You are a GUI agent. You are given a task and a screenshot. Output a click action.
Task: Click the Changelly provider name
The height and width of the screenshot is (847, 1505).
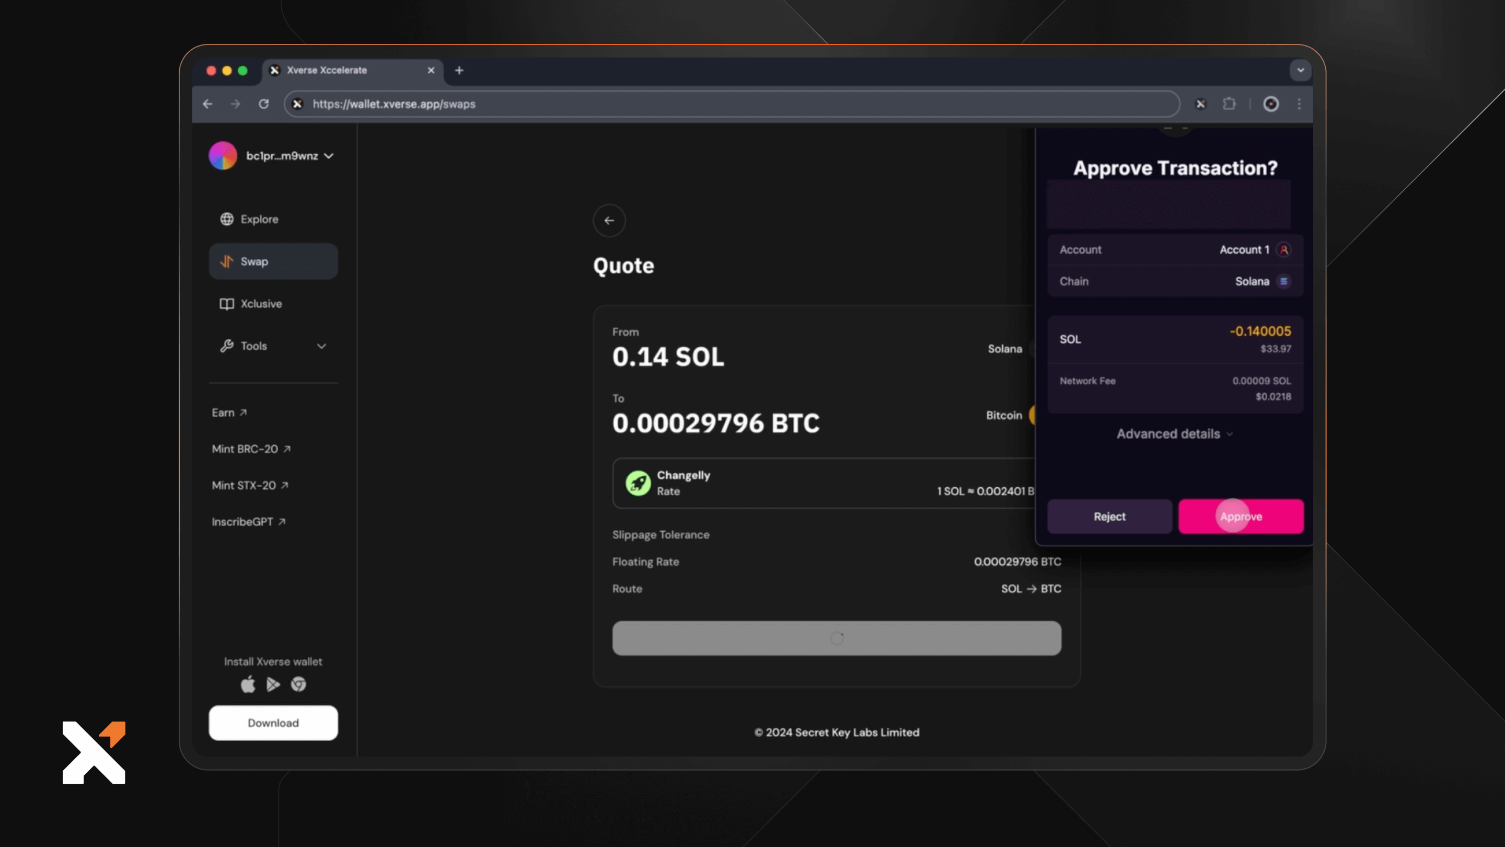(x=684, y=475)
